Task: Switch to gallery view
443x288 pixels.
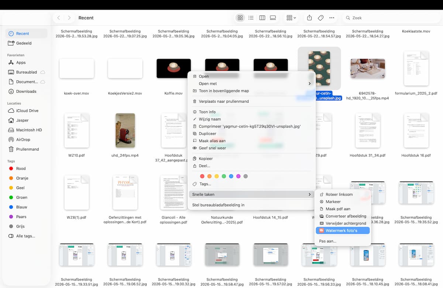Action: coord(273,18)
